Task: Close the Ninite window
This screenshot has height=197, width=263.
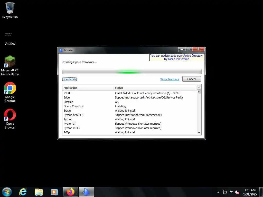Action: (x=198, y=49)
